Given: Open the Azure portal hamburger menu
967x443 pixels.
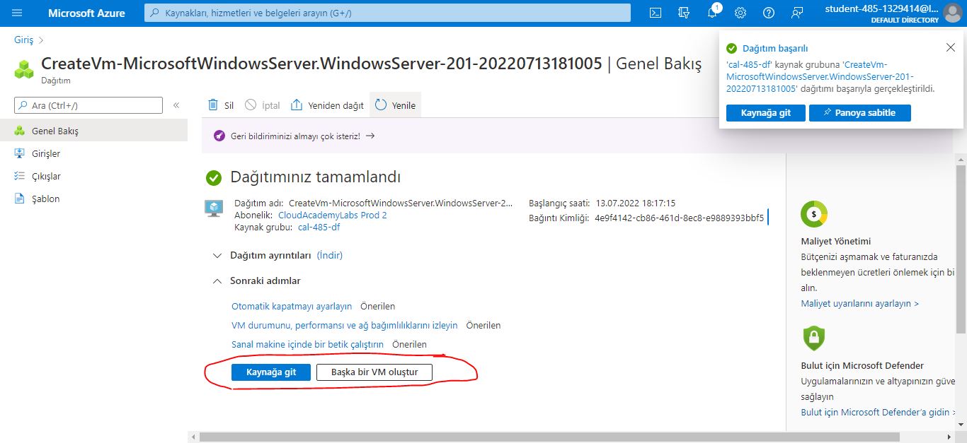Looking at the screenshot, I should [x=17, y=13].
